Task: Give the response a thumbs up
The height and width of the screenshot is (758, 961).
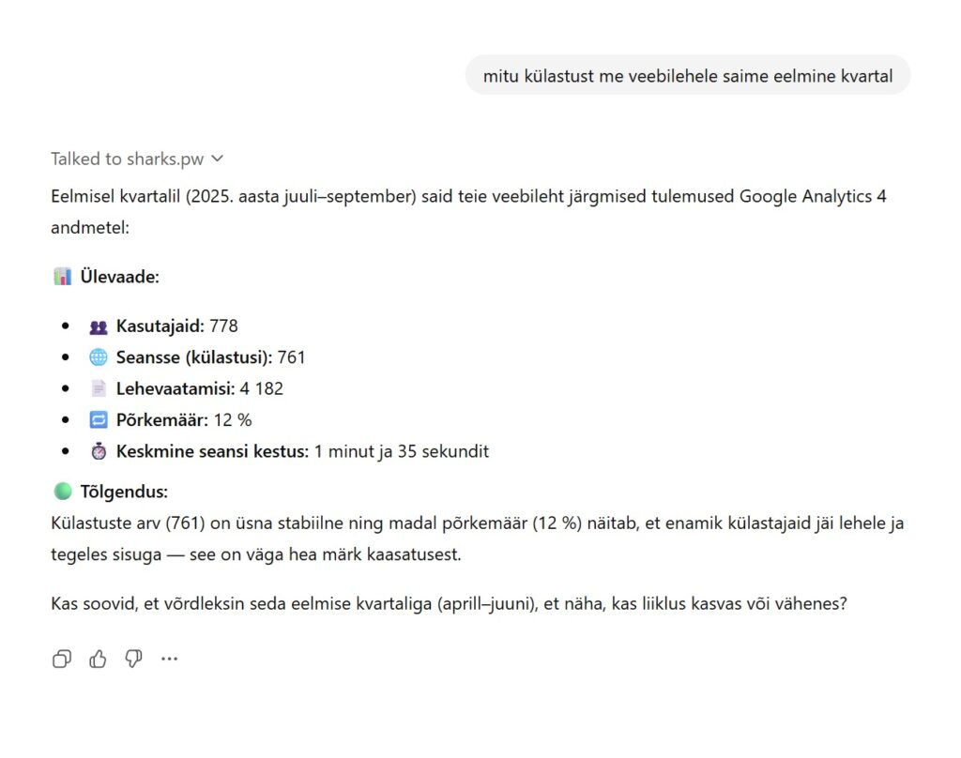Action: pos(98,659)
